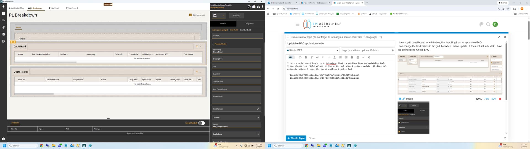Insert a hyperlink from the composer toolbar
530x149 pixels.
317,57
